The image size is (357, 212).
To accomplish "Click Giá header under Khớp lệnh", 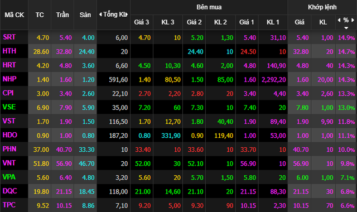I will [x=300, y=22].
